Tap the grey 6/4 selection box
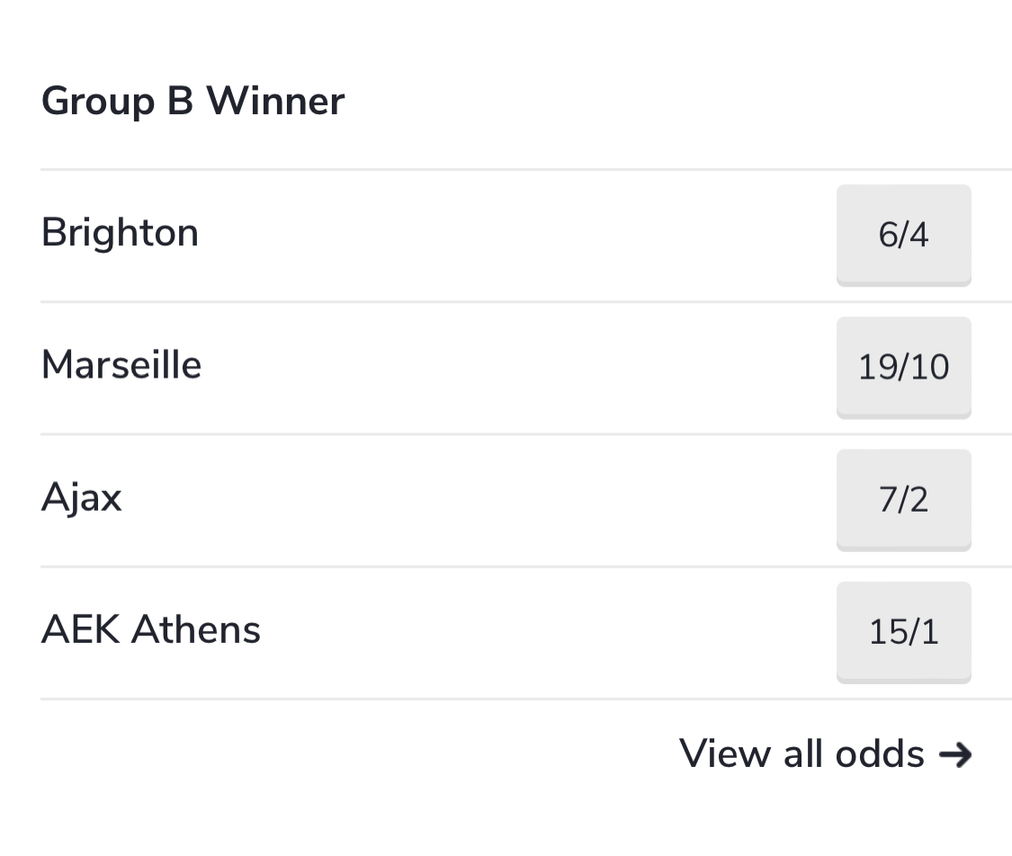 point(903,236)
